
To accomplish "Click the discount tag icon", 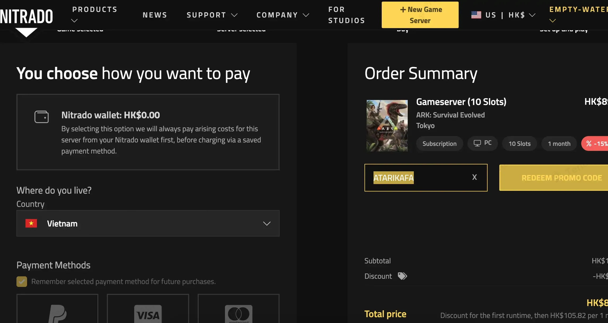I will point(402,276).
